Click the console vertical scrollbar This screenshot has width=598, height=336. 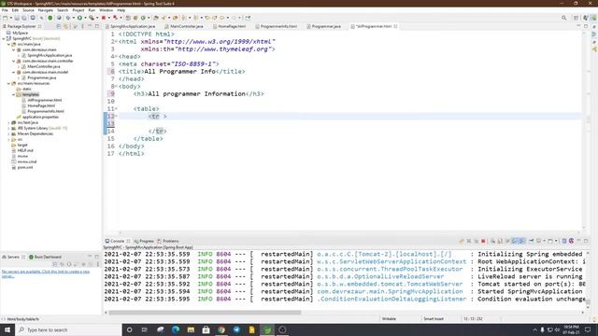tap(588, 302)
